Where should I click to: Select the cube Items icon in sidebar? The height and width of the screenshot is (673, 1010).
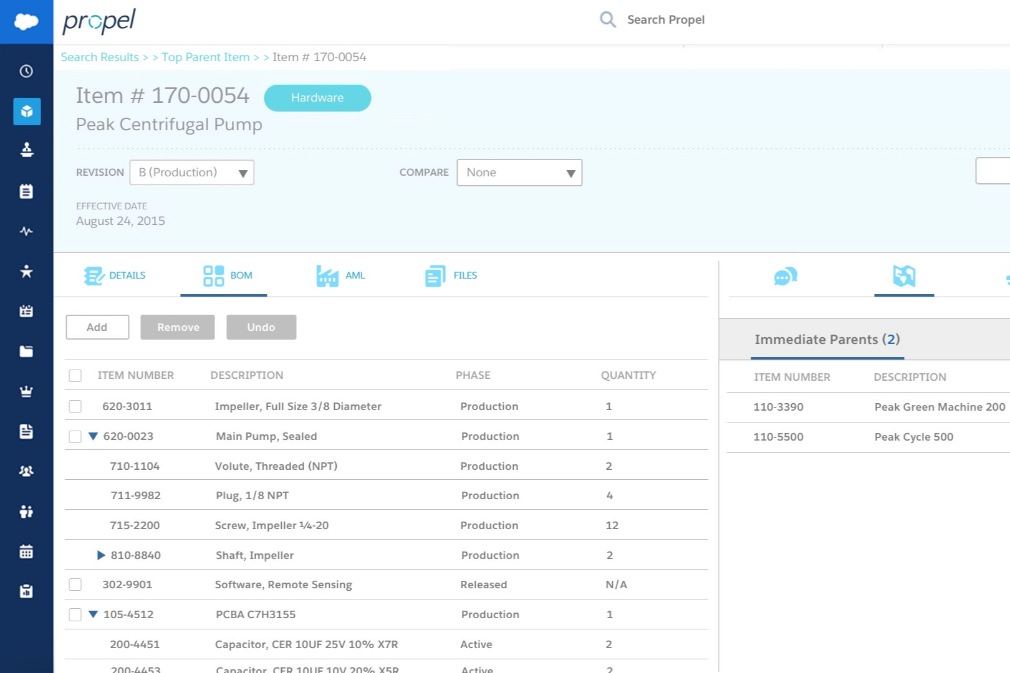pyautogui.click(x=26, y=112)
